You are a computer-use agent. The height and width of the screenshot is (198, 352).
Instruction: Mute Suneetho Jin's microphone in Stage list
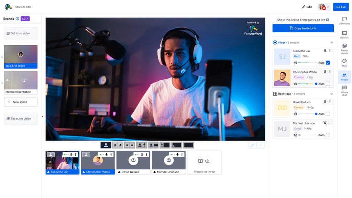point(325,51)
